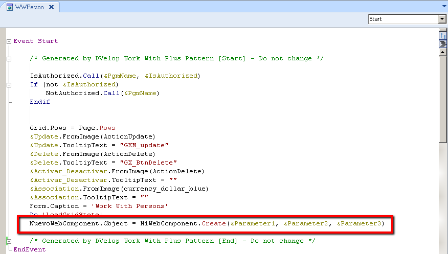Open the Start event dropdown
The width and height of the screenshot is (448, 254).
coord(442,19)
